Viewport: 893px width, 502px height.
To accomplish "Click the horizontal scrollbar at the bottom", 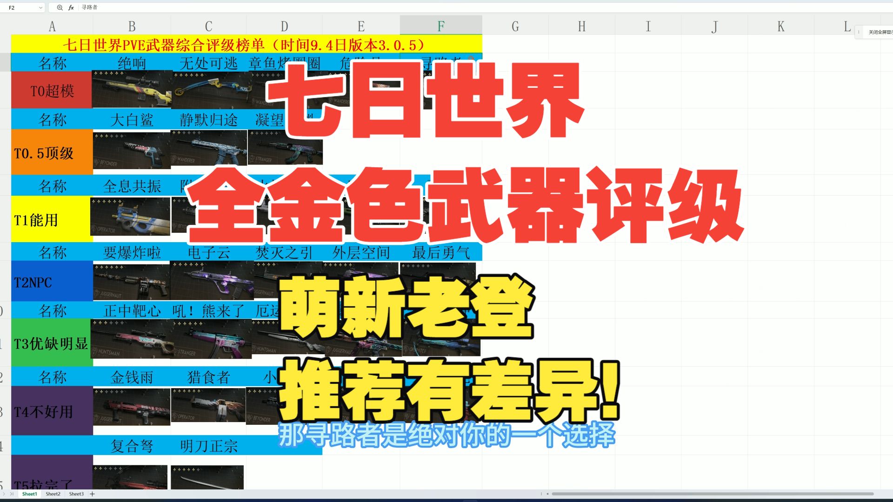I will [712, 494].
